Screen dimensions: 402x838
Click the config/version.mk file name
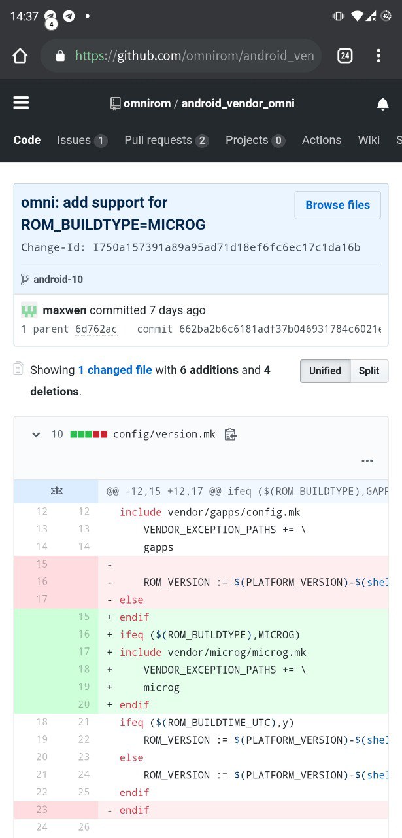pyautogui.click(x=164, y=434)
